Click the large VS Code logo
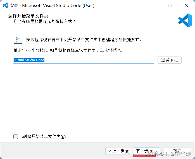 (x=185, y=20)
